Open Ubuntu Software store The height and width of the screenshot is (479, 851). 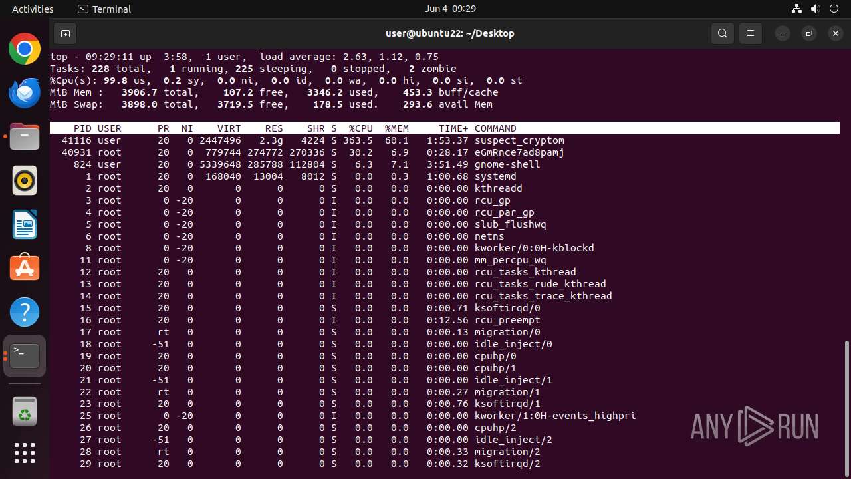[x=25, y=268]
